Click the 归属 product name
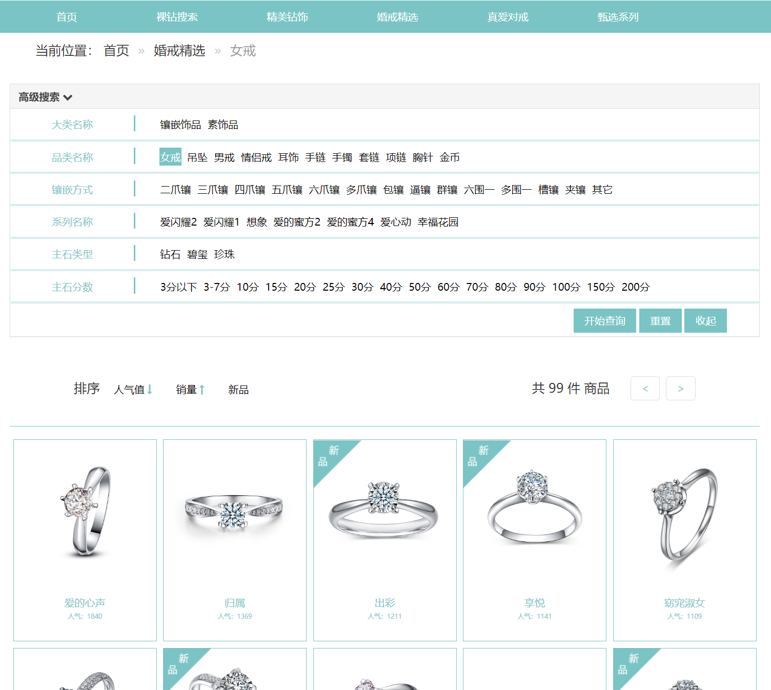771x690 pixels. 235,603
